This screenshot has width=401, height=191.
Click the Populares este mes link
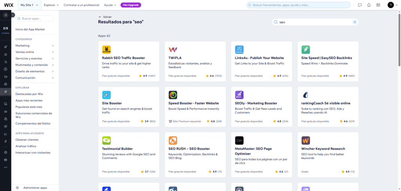[29, 106]
